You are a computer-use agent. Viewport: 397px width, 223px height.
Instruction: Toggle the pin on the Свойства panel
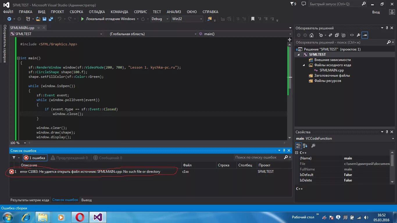click(387, 132)
